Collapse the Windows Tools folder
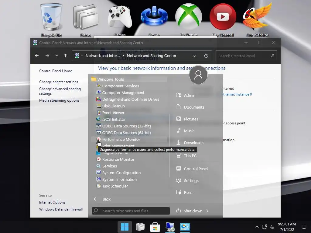This screenshot has width=311, height=233. pos(129,79)
